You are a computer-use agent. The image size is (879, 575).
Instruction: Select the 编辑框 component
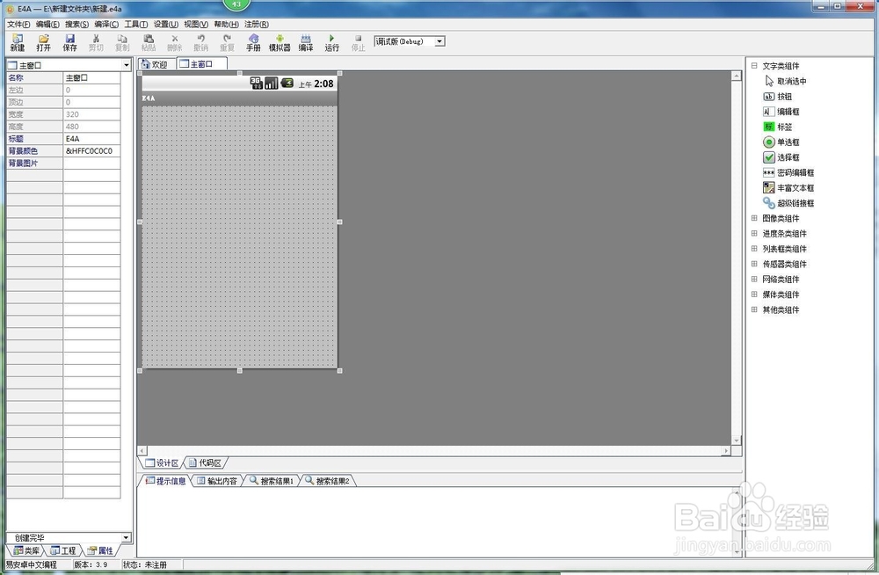781,112
